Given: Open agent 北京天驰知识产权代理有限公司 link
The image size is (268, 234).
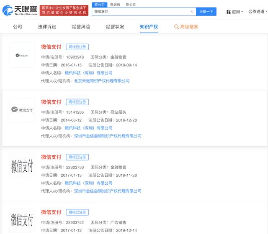Looking at the screenshot, I should point(102,81).
